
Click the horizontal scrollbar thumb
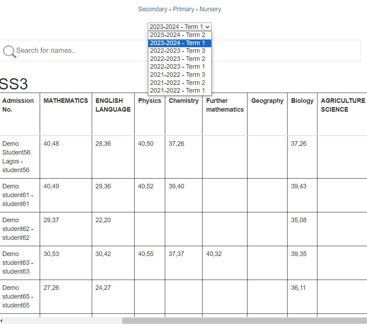(x=244, y=320)
